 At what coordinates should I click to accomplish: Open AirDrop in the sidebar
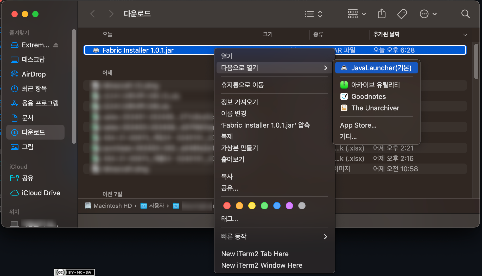coord(35,74)
